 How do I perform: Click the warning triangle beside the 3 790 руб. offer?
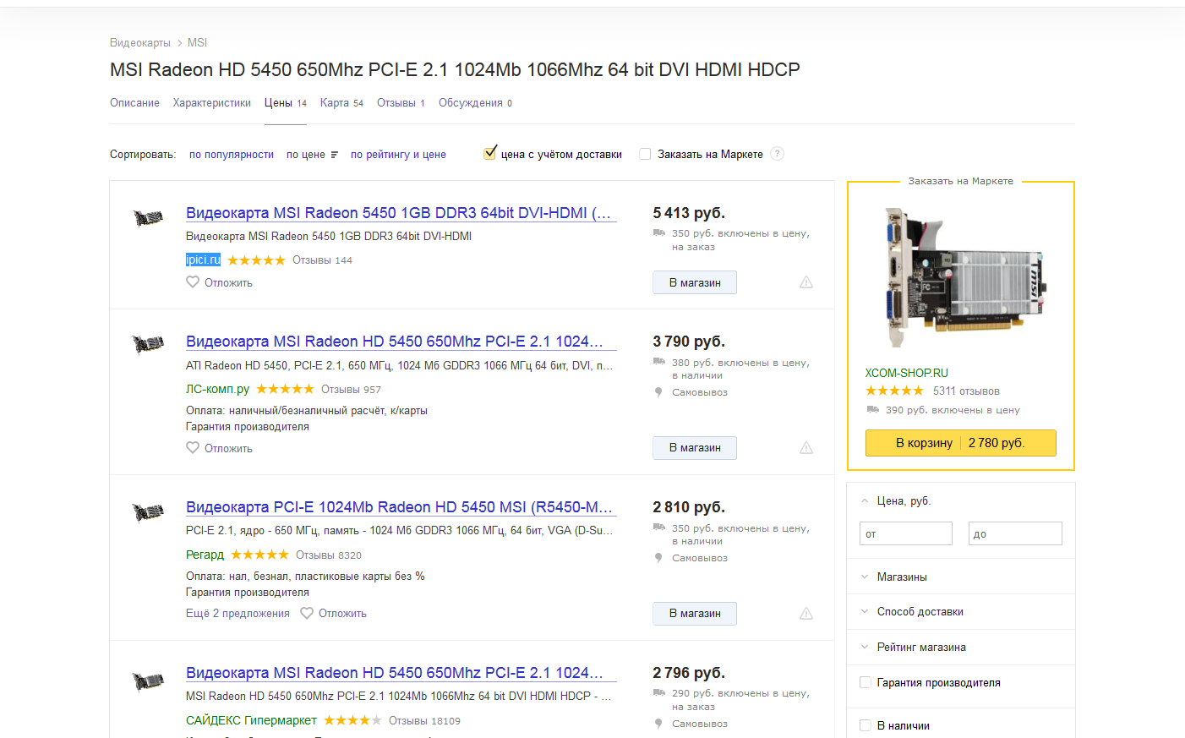click(x=806, y=448)
